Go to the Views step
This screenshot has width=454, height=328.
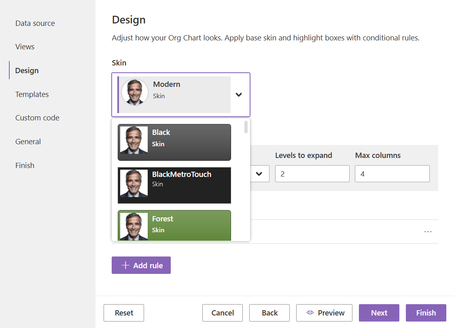[x=25, y=47]
